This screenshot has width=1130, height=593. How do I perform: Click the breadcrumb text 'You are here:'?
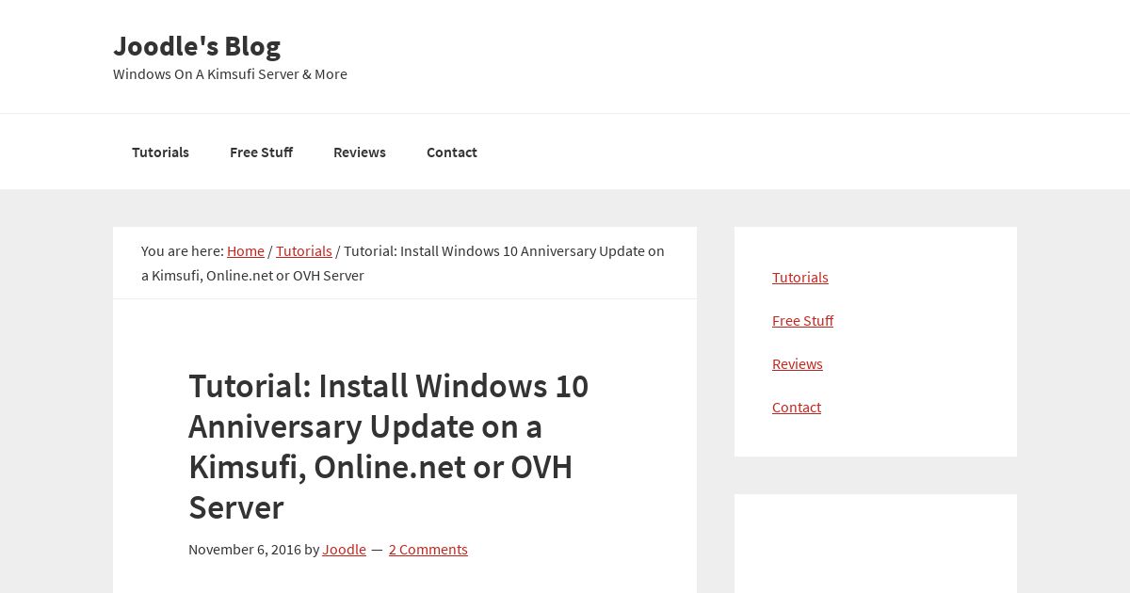point(183,250)
